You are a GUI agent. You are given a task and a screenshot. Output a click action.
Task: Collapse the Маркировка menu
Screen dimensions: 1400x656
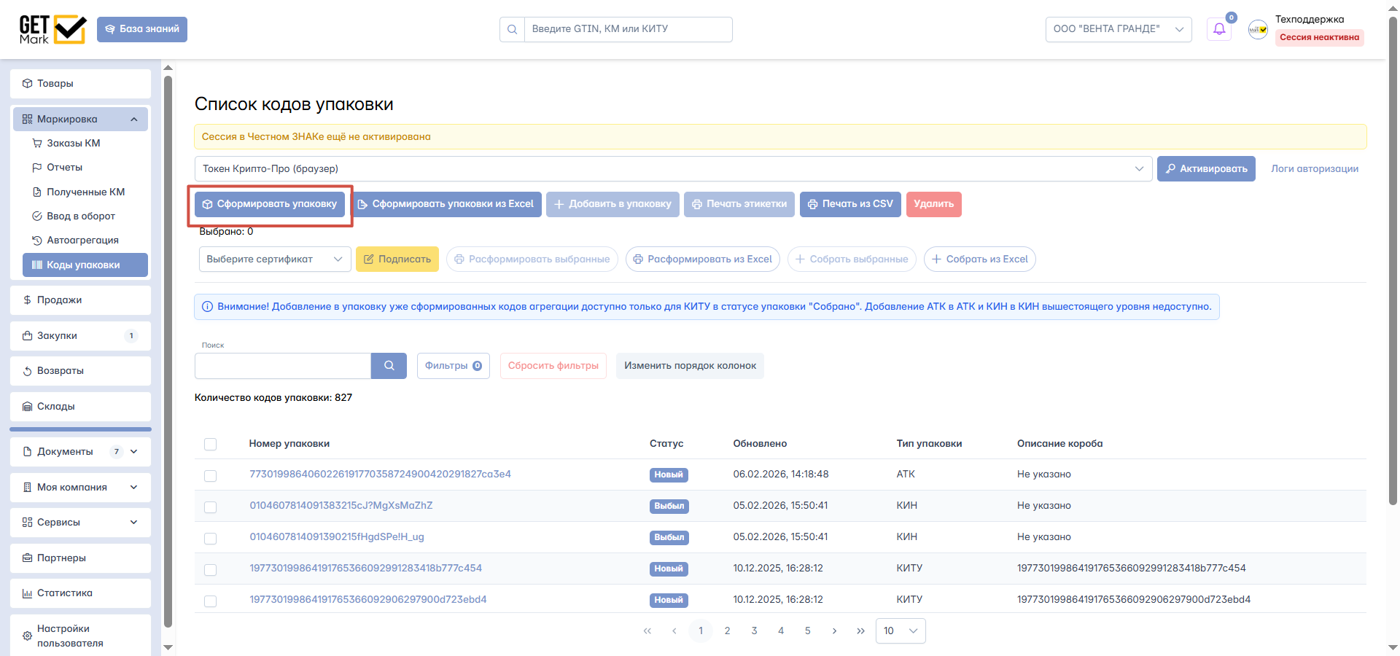click(80, 120)
